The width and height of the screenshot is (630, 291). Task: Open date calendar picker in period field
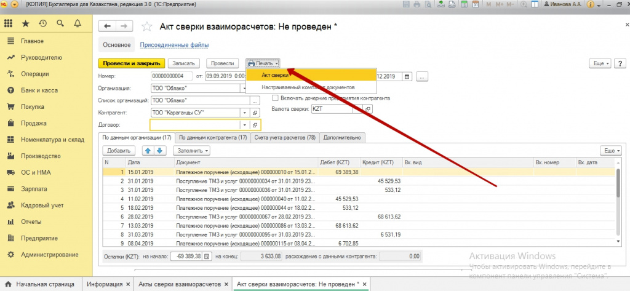407,76
